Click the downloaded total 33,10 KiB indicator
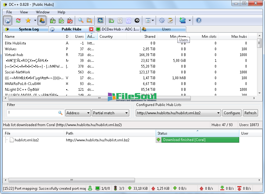The image size is (265, 194). pyautogui.click(x=138, y=189)
